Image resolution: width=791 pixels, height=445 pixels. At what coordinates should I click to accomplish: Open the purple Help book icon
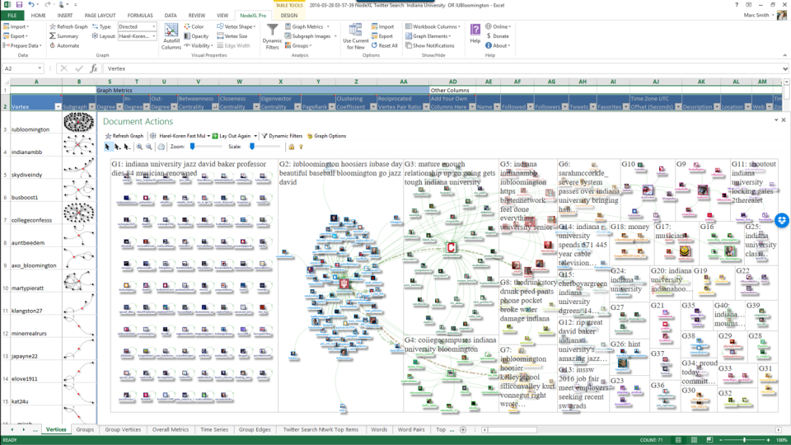(x=475, y=33)
